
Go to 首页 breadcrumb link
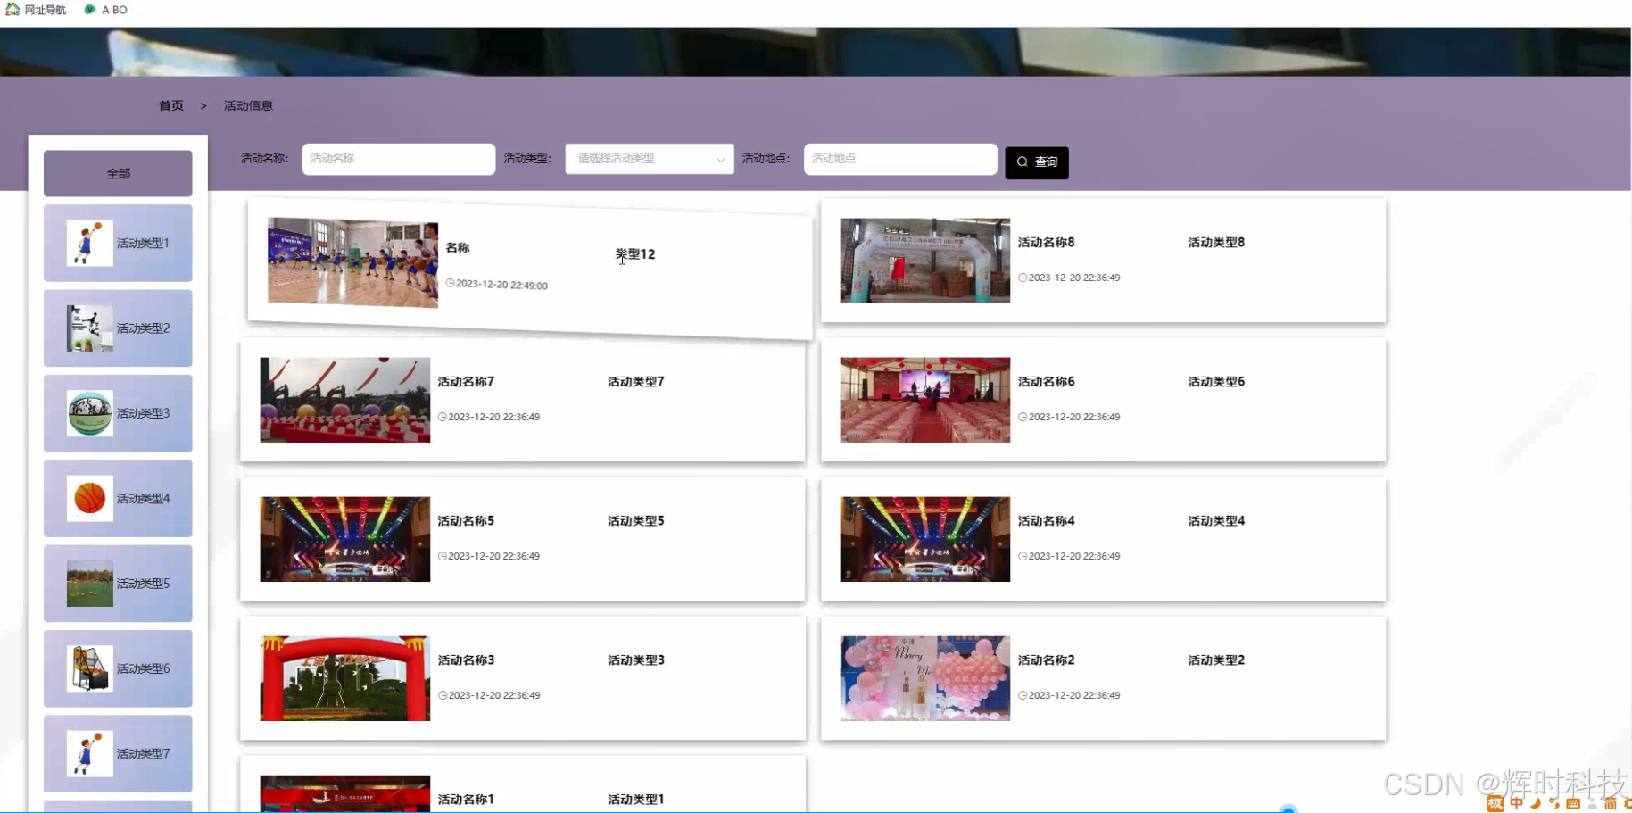coord(171,105)
